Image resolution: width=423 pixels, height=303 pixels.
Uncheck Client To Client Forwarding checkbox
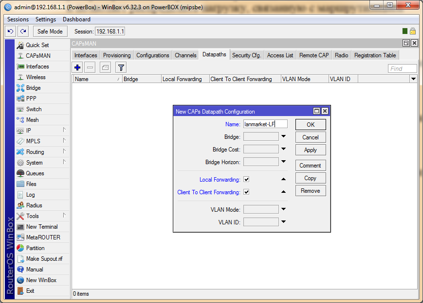[246, 192]
